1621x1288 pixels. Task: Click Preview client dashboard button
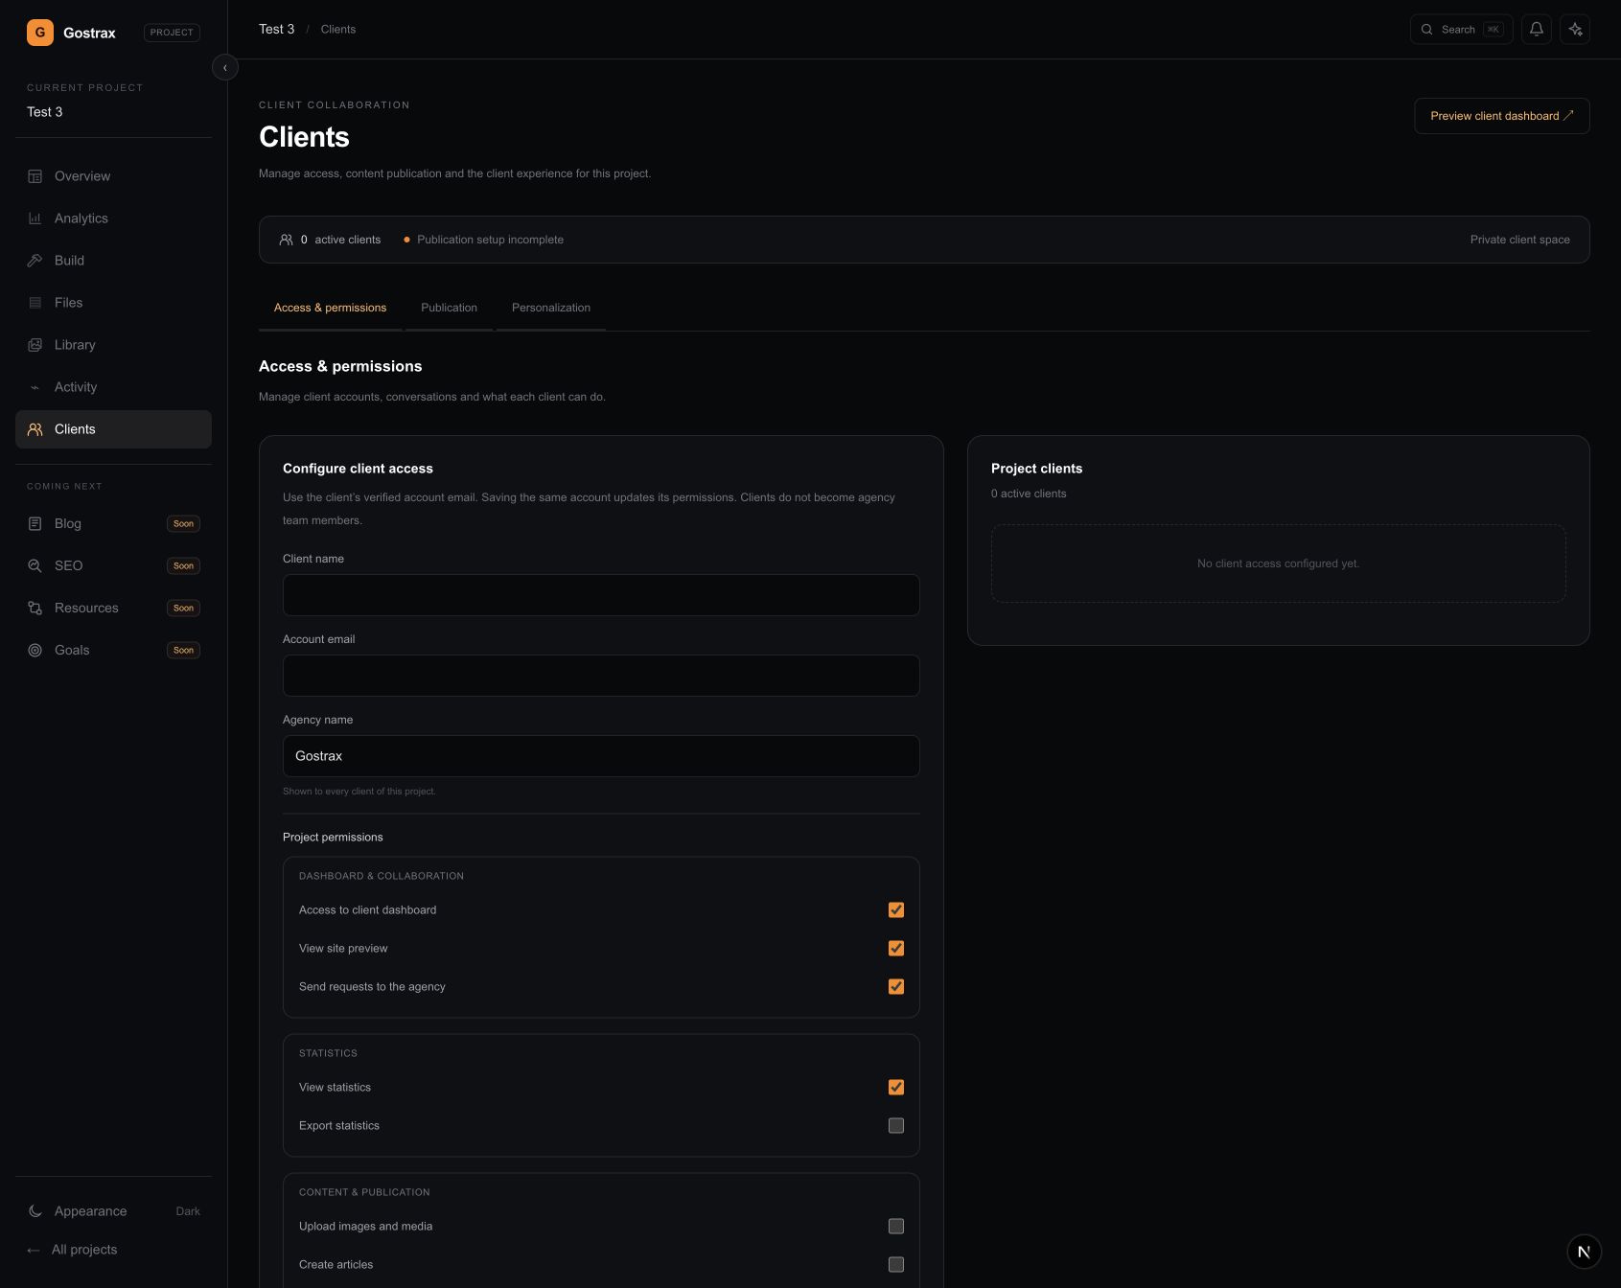pyautogui.click(x=1502, y=116)
